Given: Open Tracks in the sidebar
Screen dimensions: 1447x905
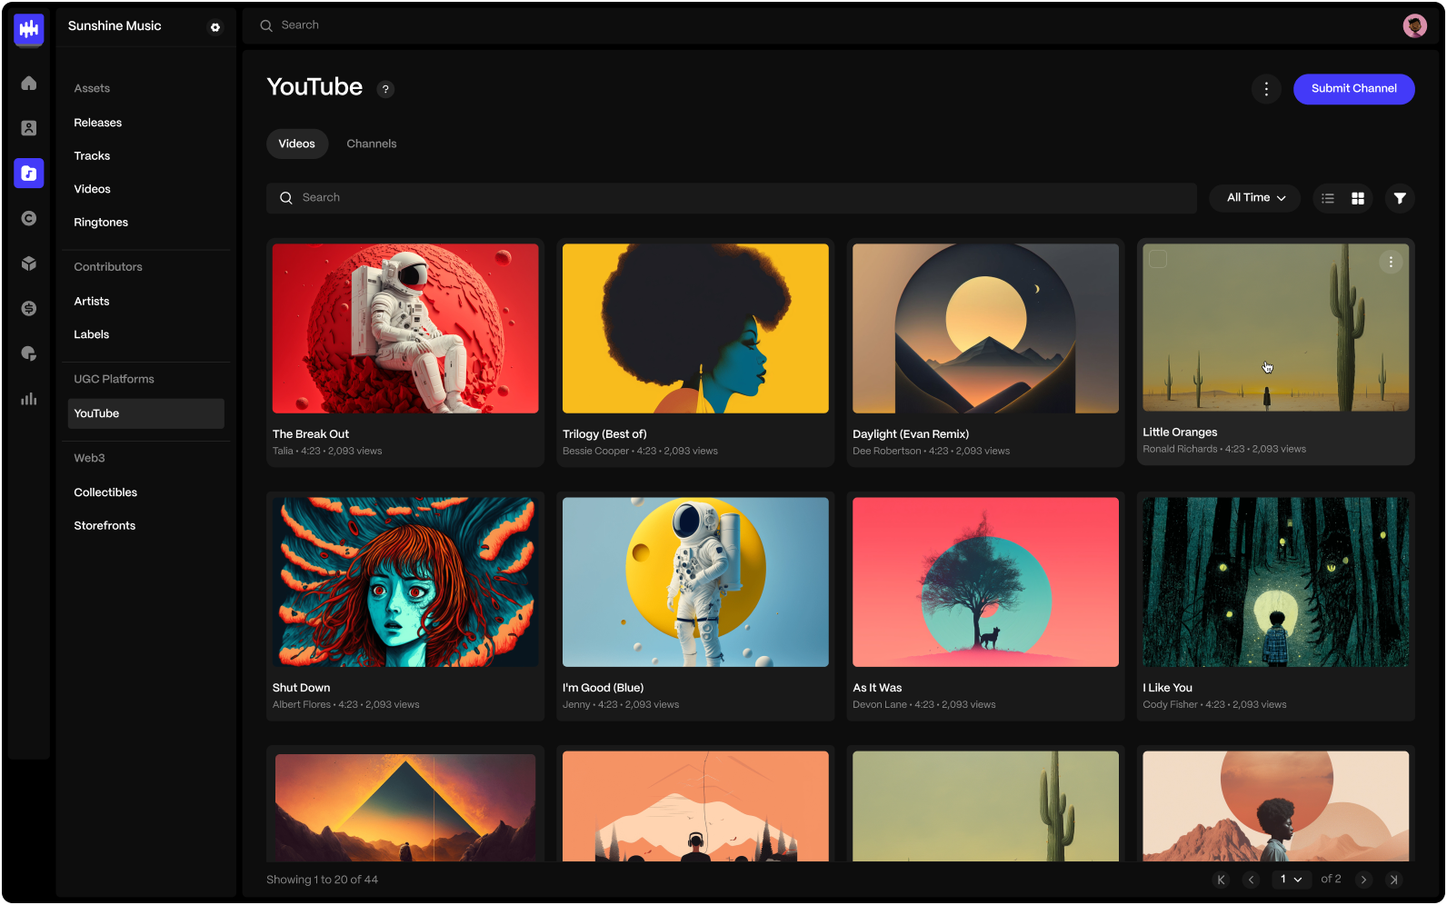Looking at the screenshot, I should [92, 156].
